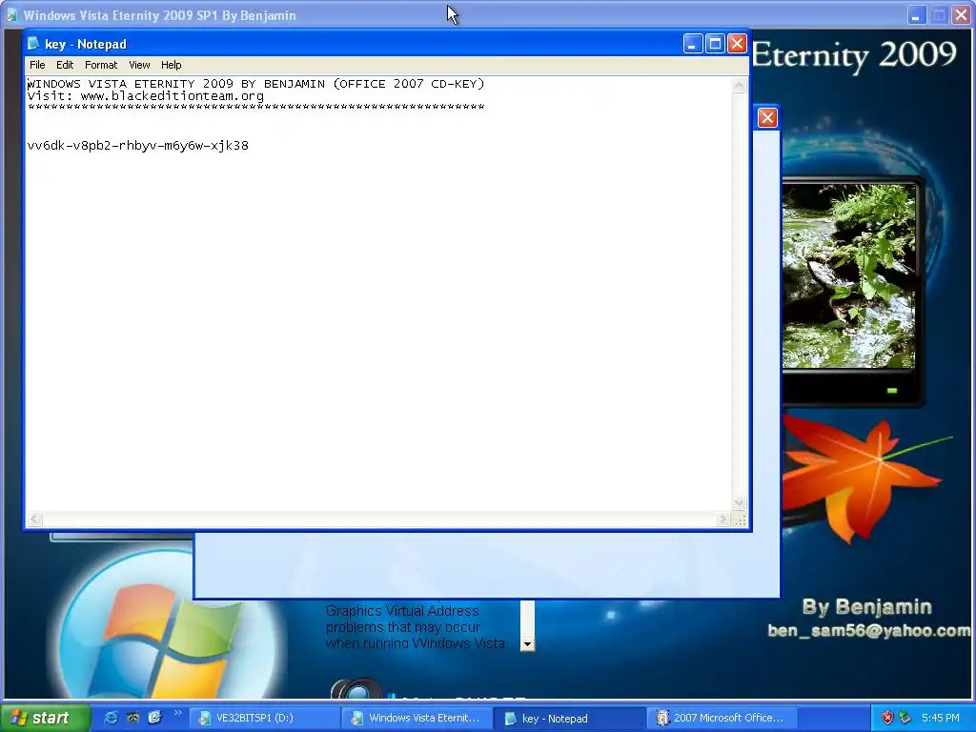This screenshot has width=976, height=732.
Task: Click the tray icon next to the clock
Action: [905, 718]
